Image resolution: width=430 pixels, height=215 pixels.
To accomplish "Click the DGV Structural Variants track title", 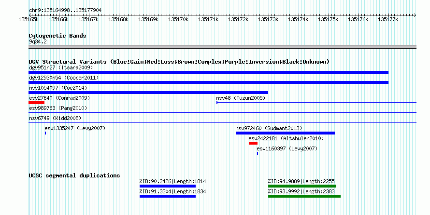I will pyautogui.click(x=179, y=62).
